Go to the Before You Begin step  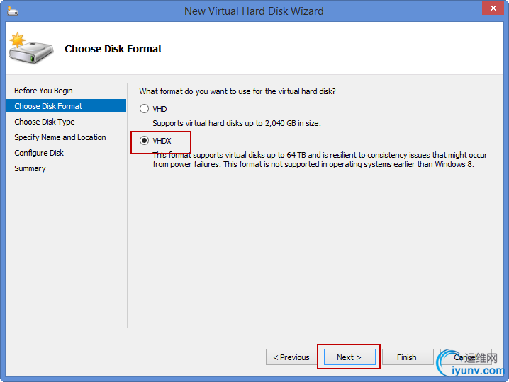pyautogui.click(x=43, y=91)
